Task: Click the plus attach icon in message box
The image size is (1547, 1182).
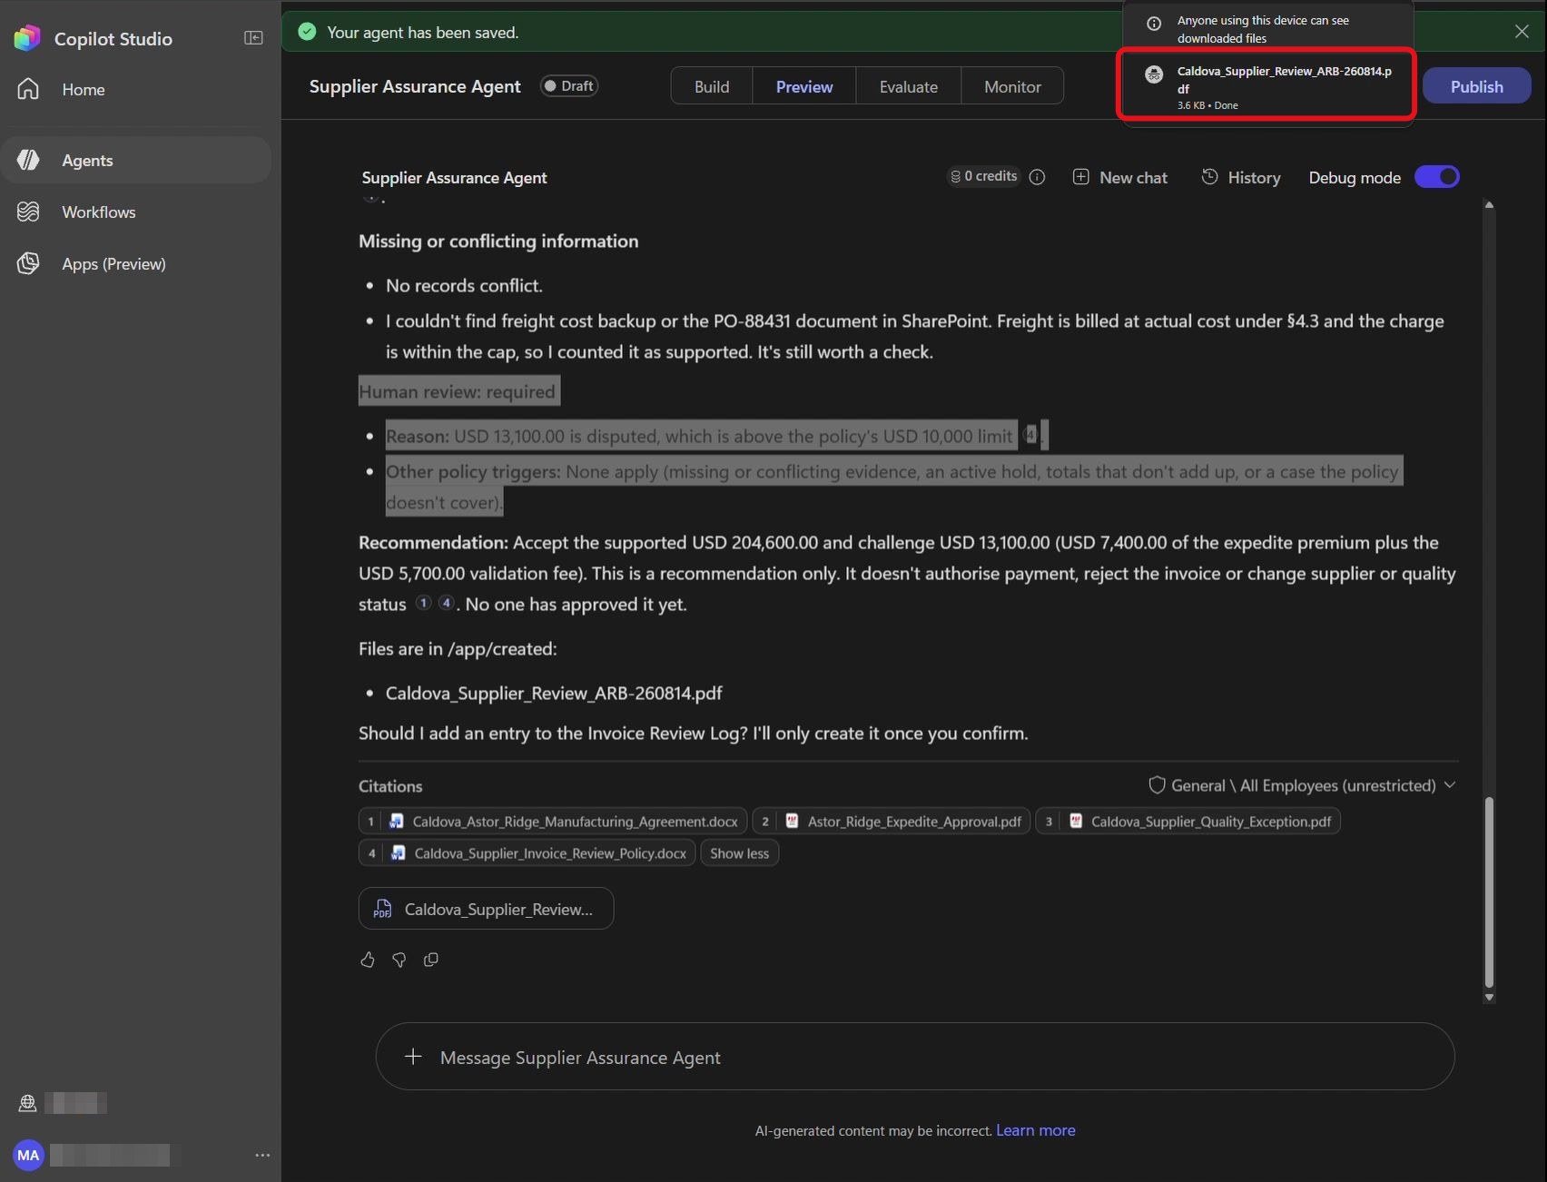Action: [413, 1057]
